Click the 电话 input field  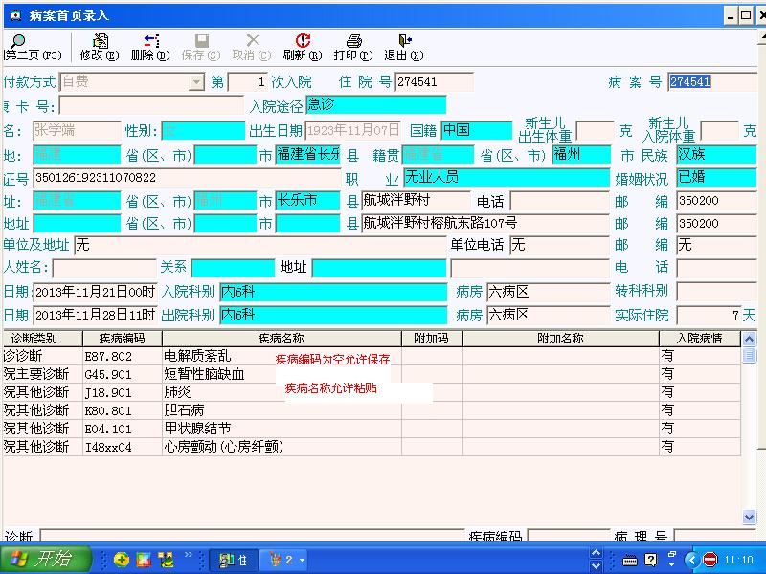click(x=560, y=200)
